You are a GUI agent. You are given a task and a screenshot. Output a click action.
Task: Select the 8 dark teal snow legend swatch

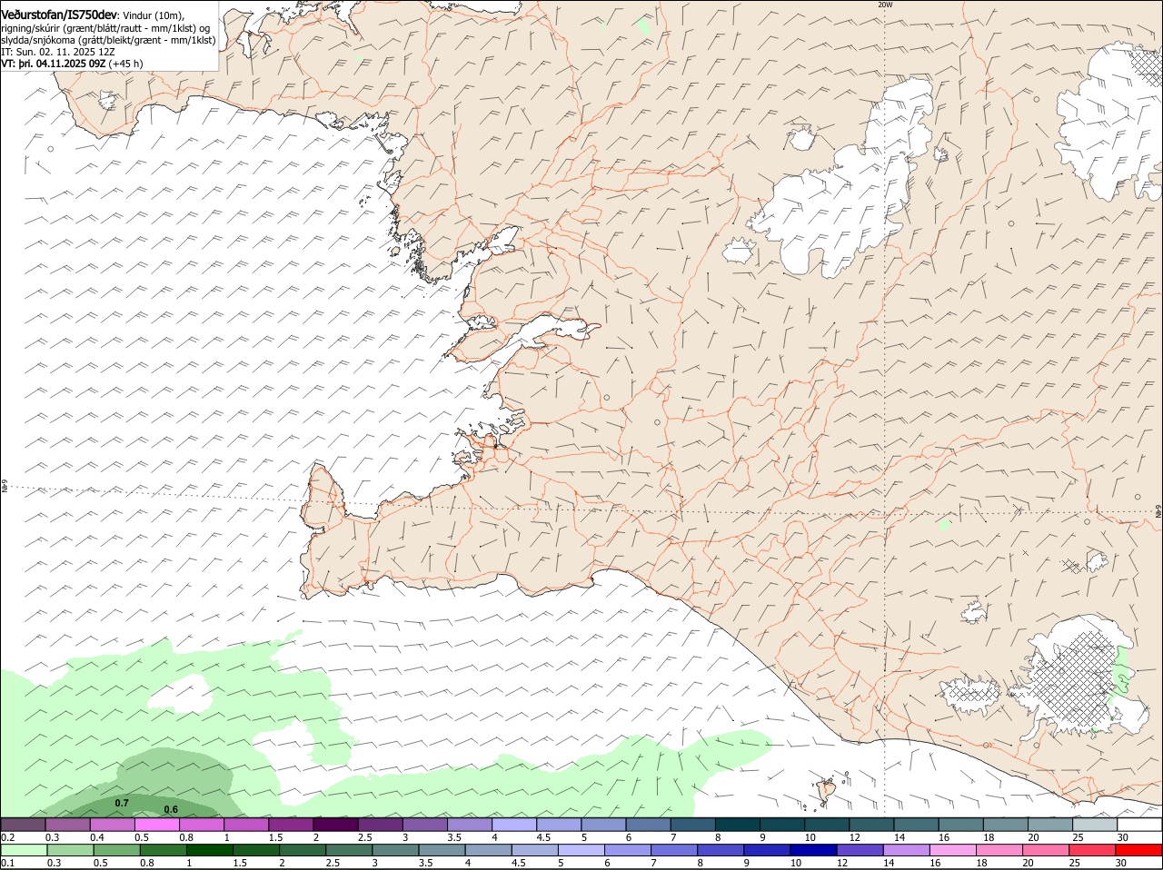(736, 825)
